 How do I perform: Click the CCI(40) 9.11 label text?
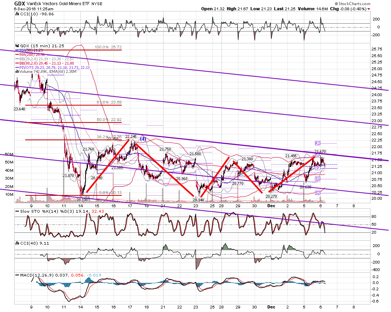click(x=34, y=243)
